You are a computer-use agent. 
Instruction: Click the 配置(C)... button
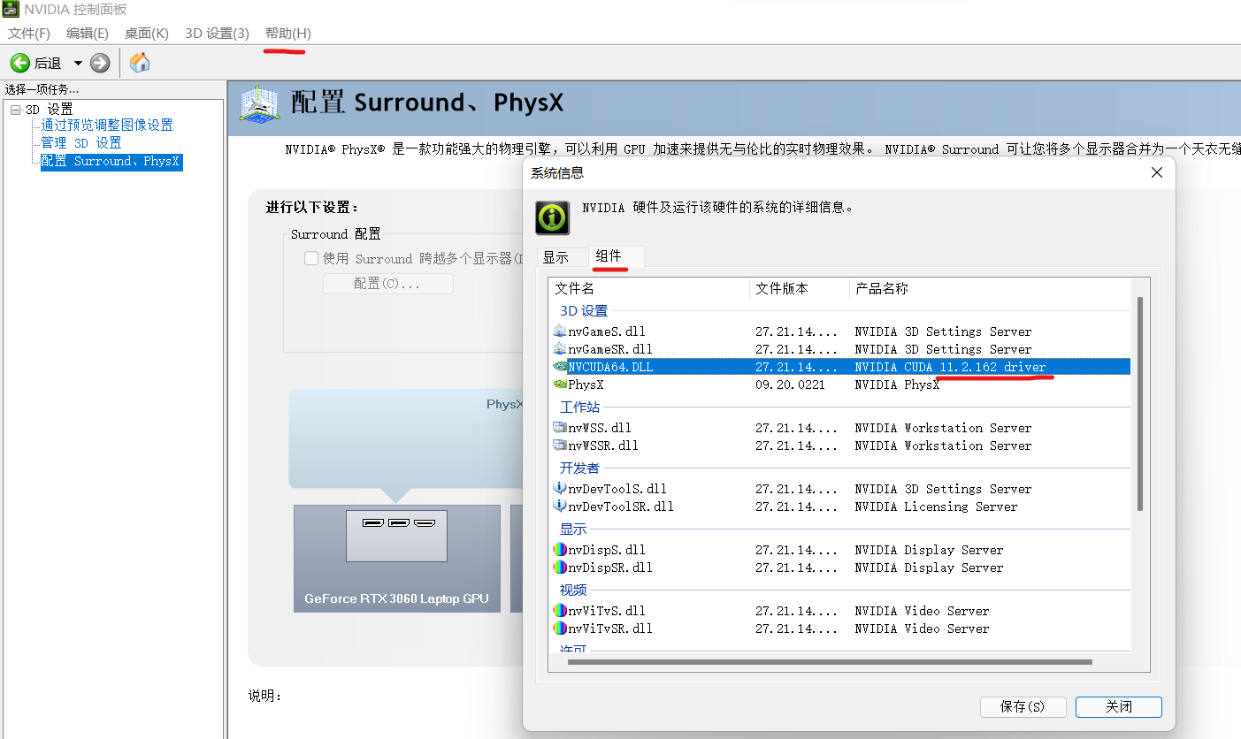[387, 284]
